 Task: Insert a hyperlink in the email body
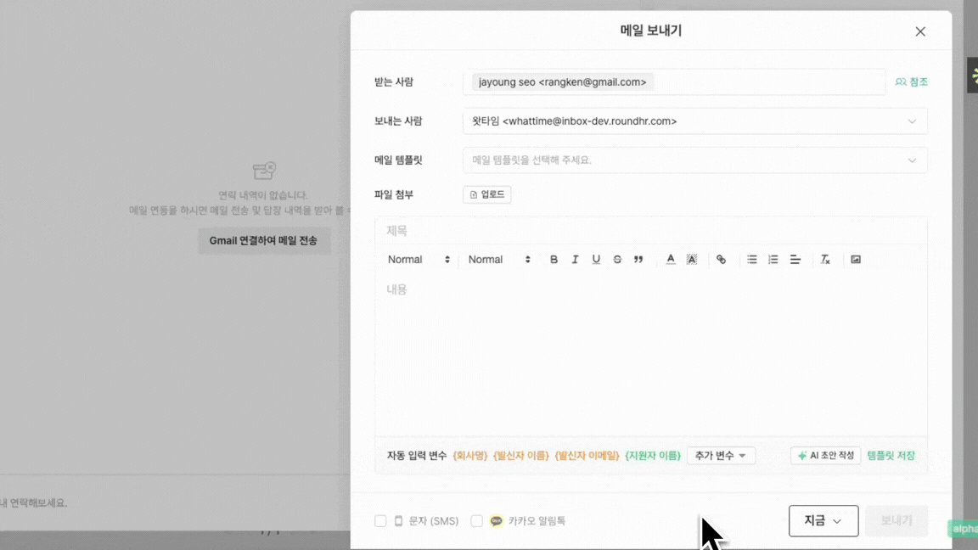721,260
